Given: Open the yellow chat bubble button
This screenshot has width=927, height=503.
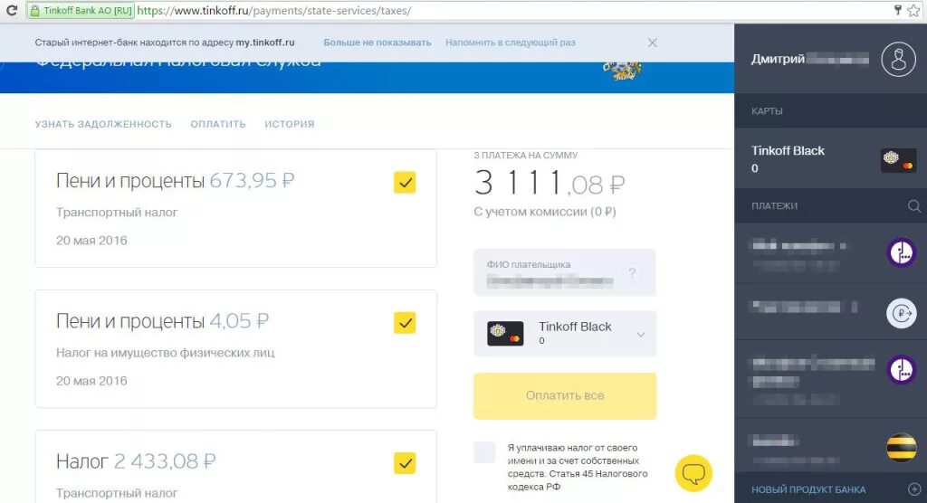Looking at the screenshot, I should (x=693, y=473).
